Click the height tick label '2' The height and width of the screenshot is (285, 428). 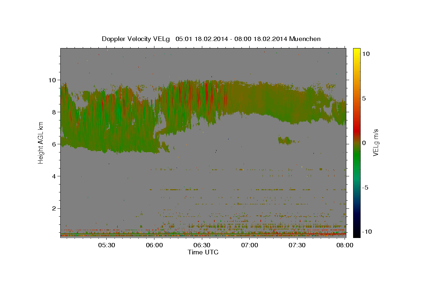(x=55, y=208)
